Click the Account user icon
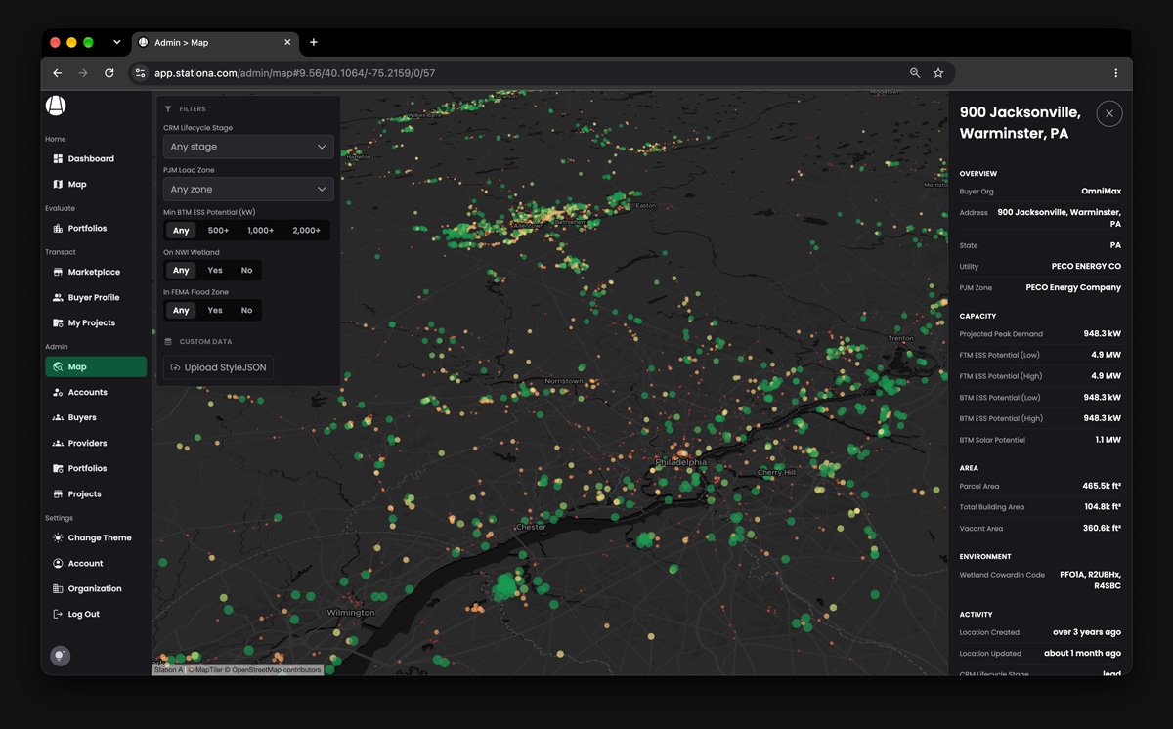Screen dimensions: 1173x729 [x=58, y=563]
